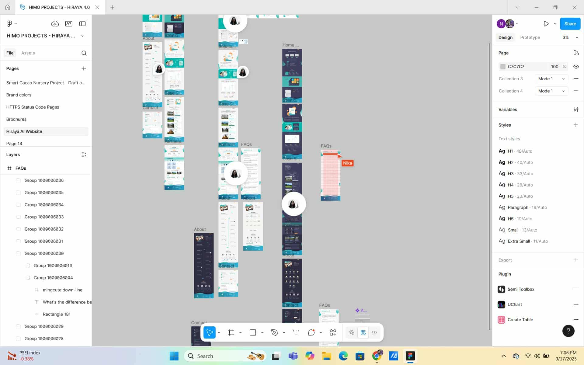The image size is (584, 365).
Task: Switch to the Prototype tab
Action: pyautogui.click(x=530, y=37)
